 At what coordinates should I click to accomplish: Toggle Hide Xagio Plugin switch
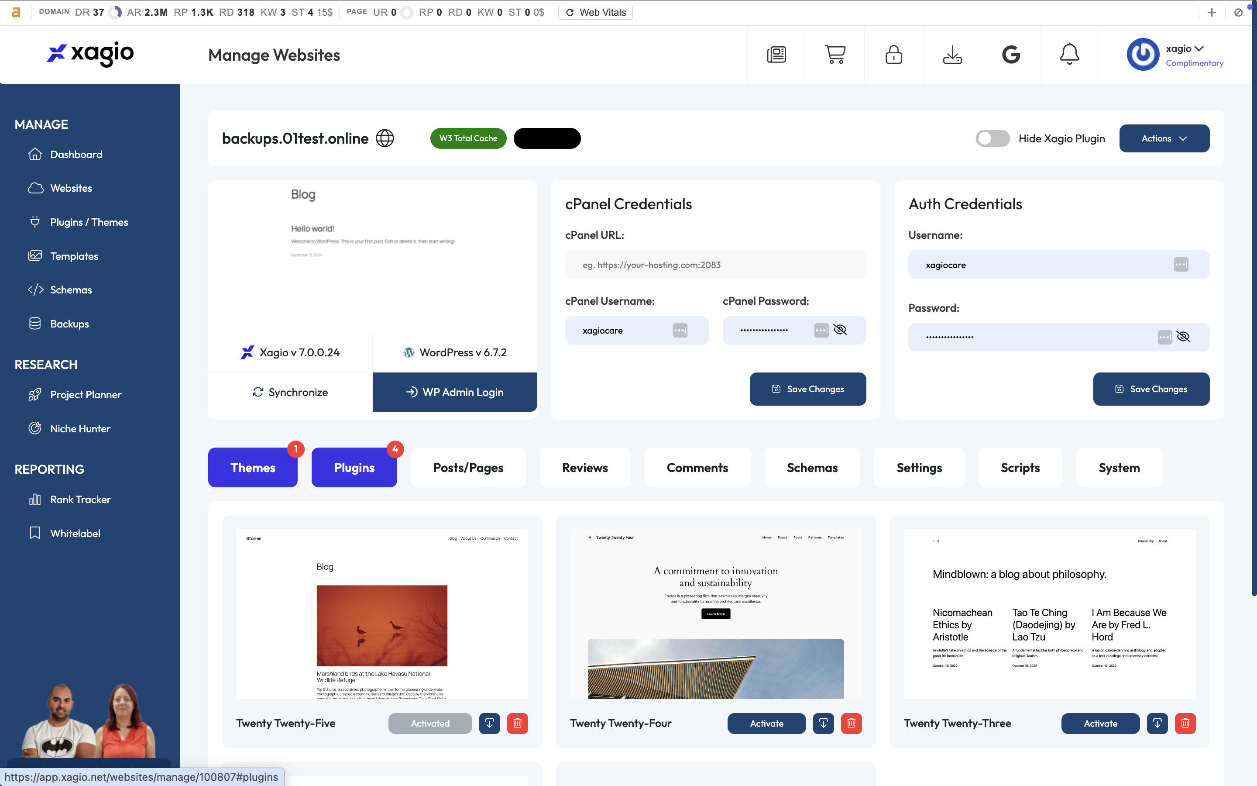[992, 138]
